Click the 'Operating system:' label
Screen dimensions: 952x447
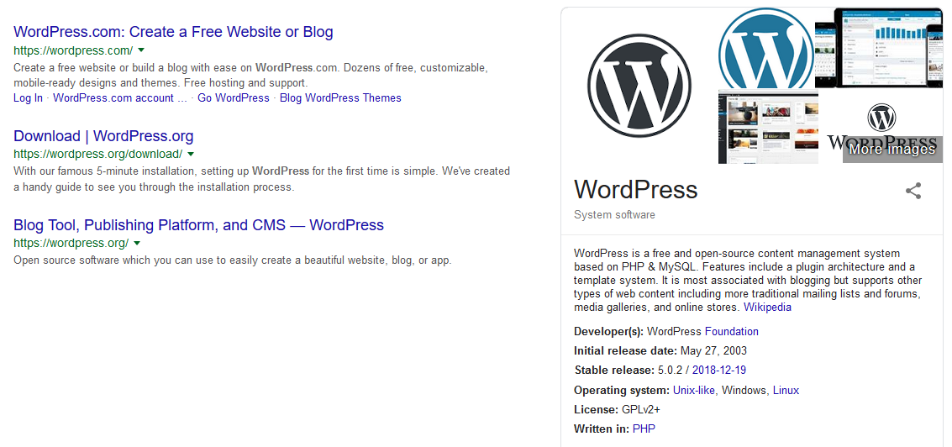[622, 391]
